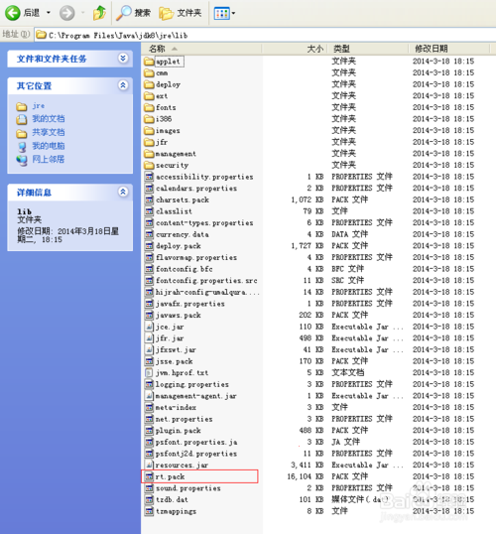The width and height of the screenshot is (496, 534).
Task: Select the psfontj2d.properties file name
Action: click(196, 454)
